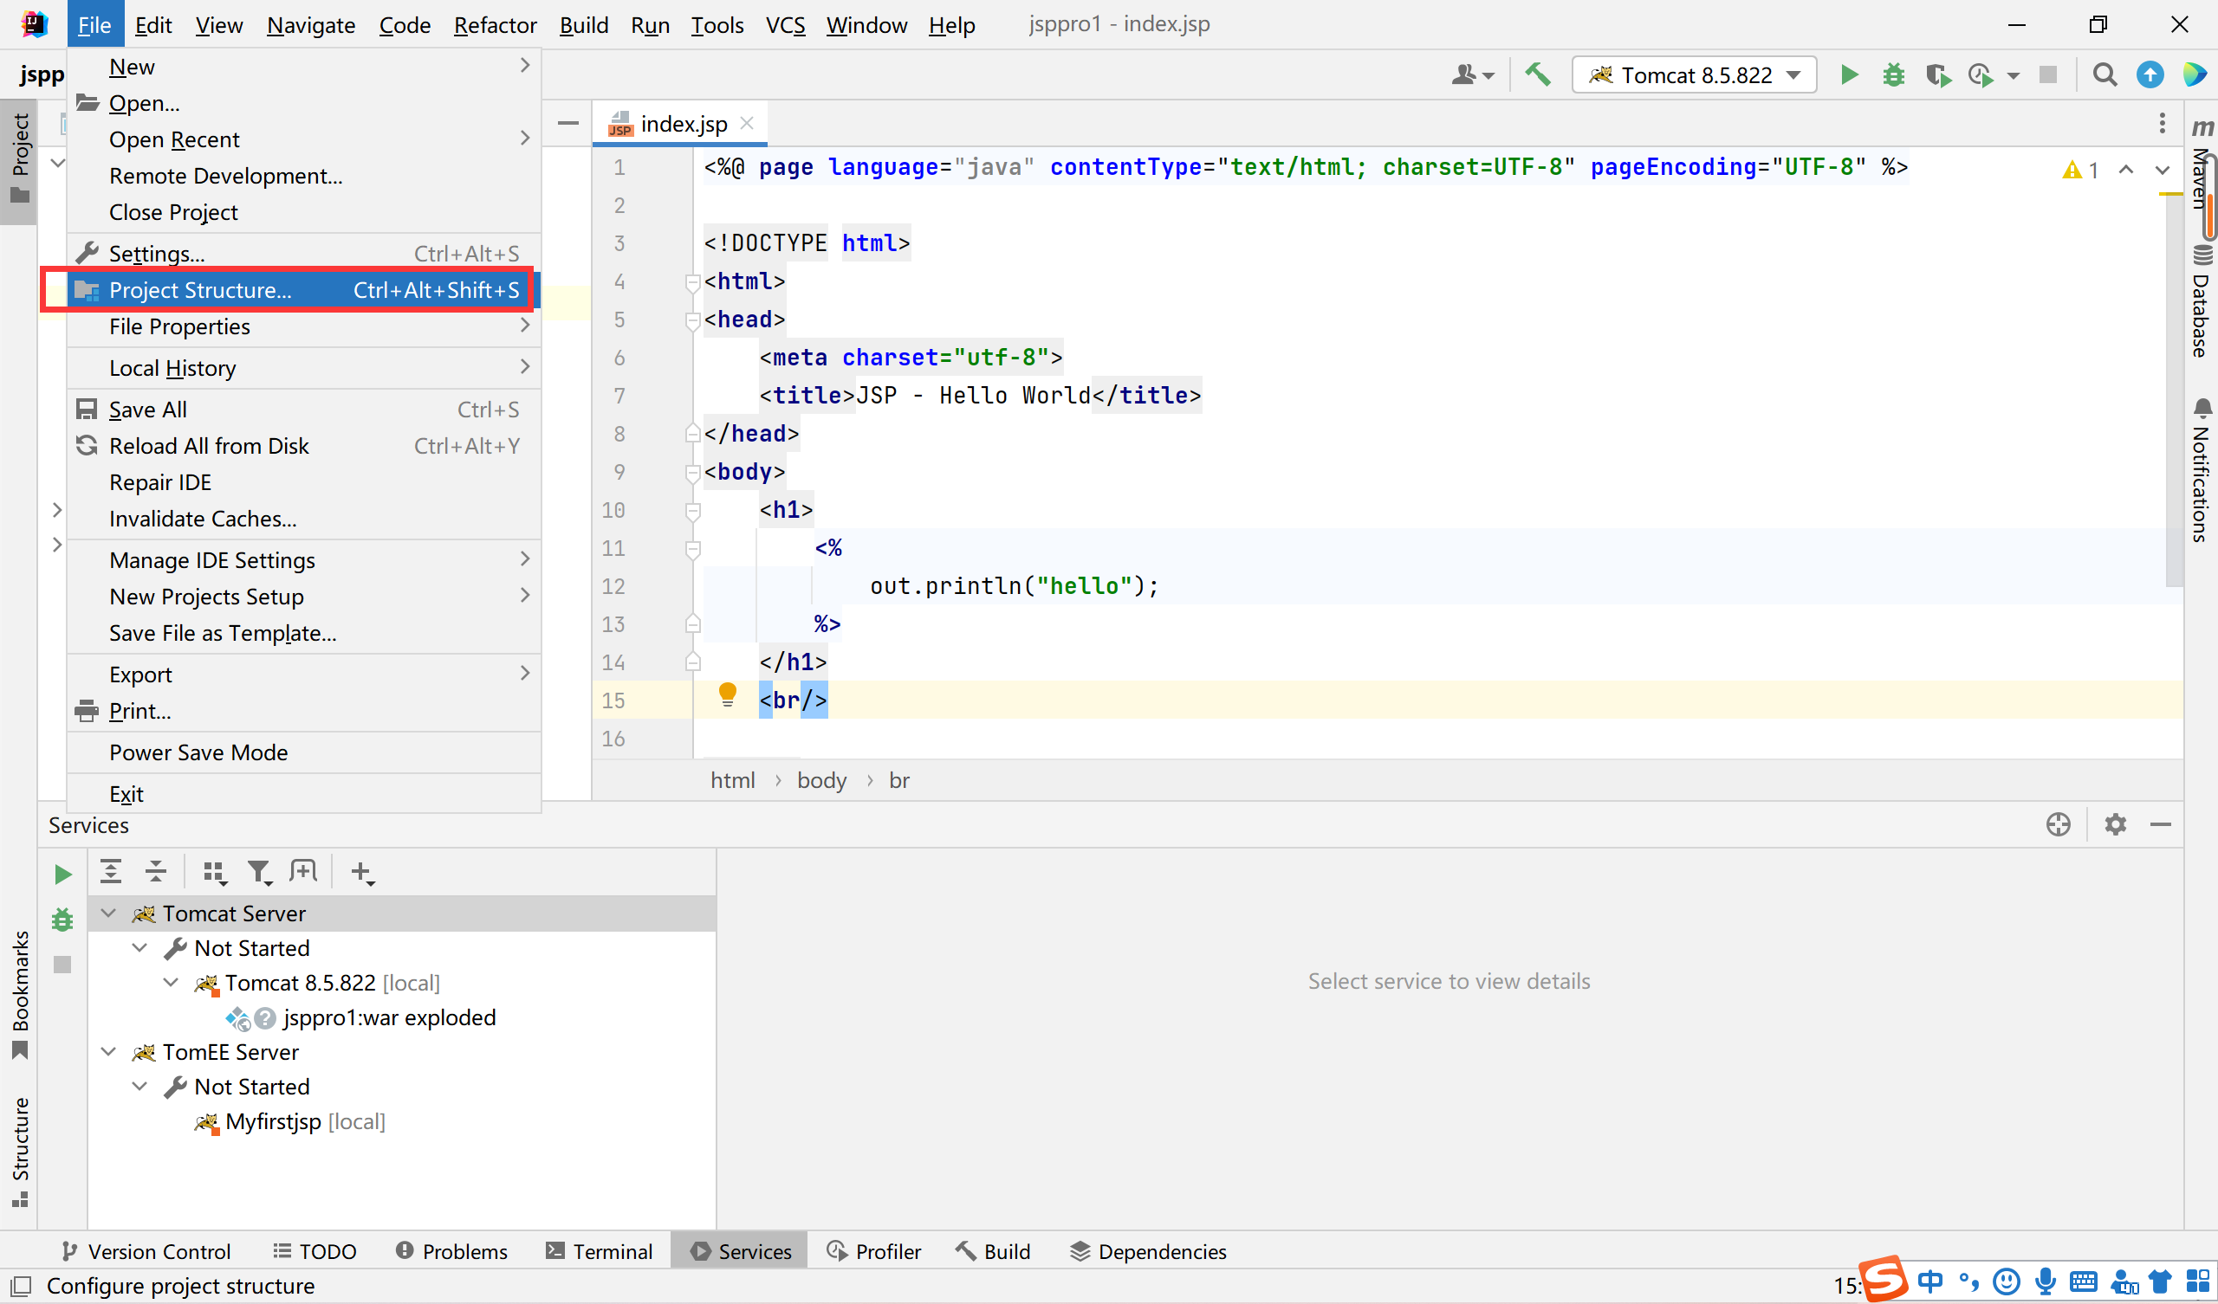The height and width of the screenshot is (1304, 2218).
Task: Click the Services panel settings gear
Action: pos(2115,824)
